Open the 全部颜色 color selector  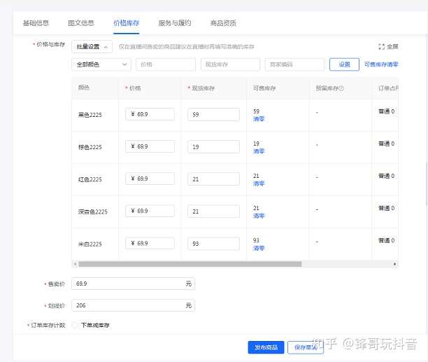click(x=101, y=64)
